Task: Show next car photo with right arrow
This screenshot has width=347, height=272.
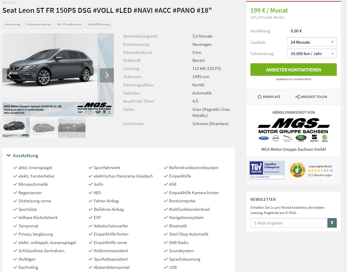Action: tap(107, 76)
